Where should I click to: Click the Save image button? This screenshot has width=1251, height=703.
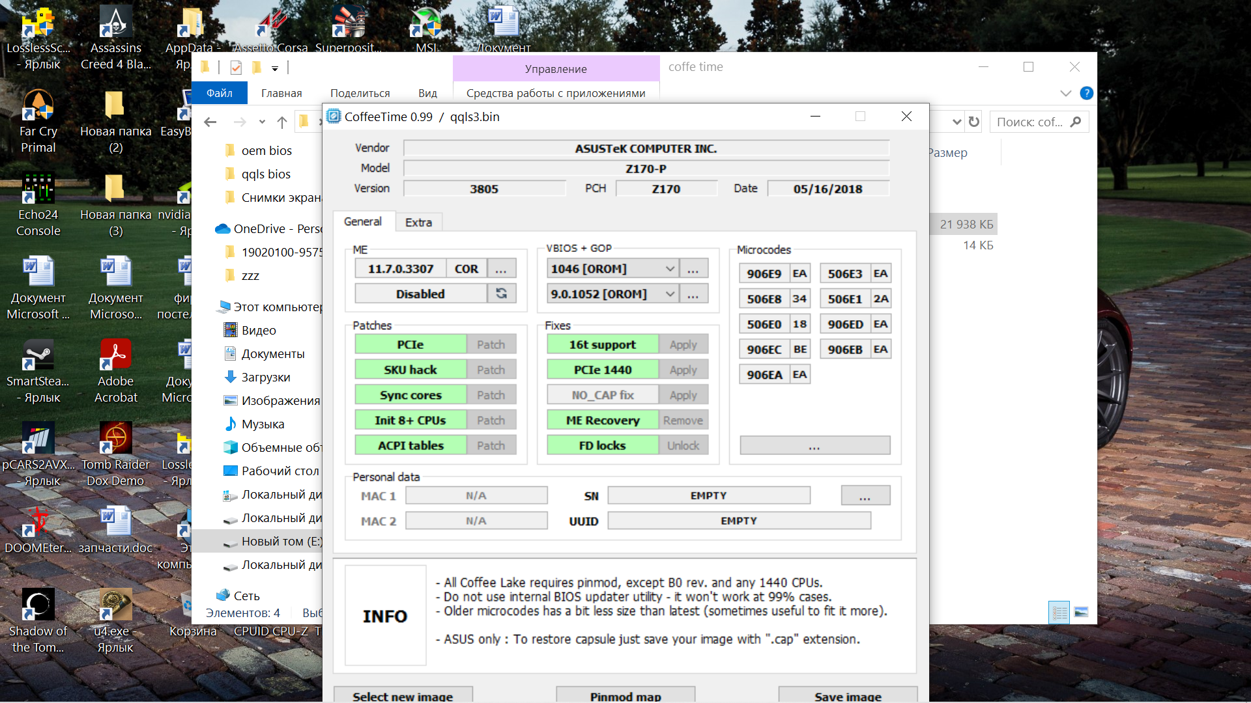tap(847, 696)
